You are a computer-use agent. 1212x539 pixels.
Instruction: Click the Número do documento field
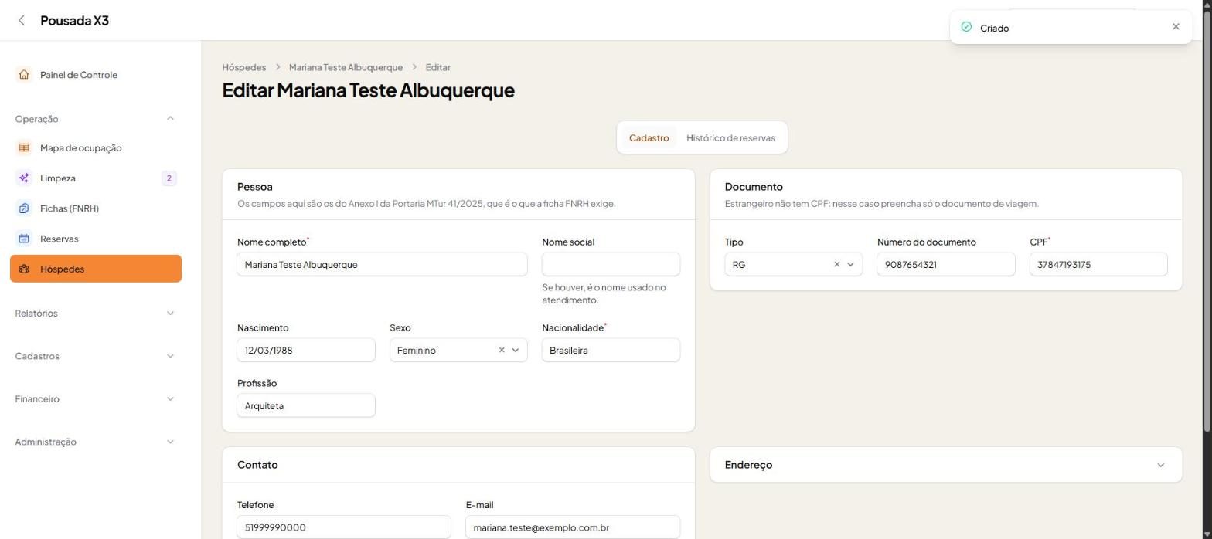coord(945,265)
